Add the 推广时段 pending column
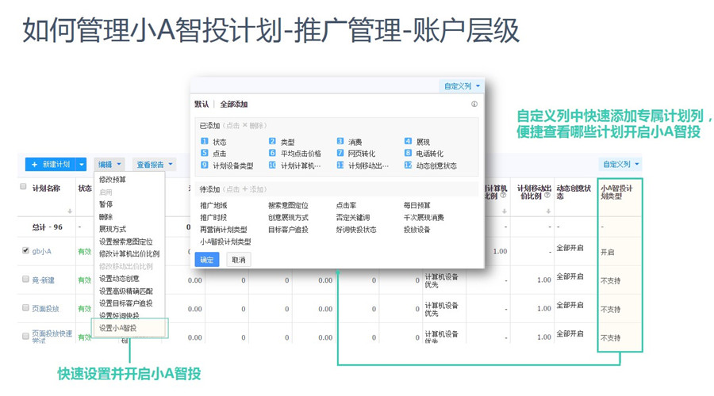The image size is (714, 396). pyautogui.click(x=213, y=217)
